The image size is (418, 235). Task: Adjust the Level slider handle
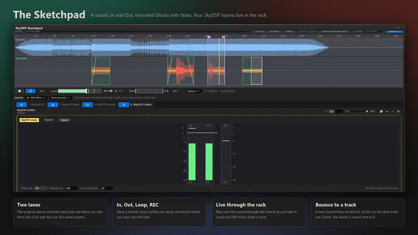(87, 91)
